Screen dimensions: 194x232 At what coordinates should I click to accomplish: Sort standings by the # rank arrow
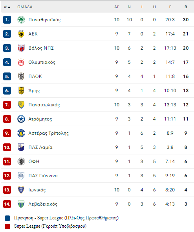coord(7,7)
